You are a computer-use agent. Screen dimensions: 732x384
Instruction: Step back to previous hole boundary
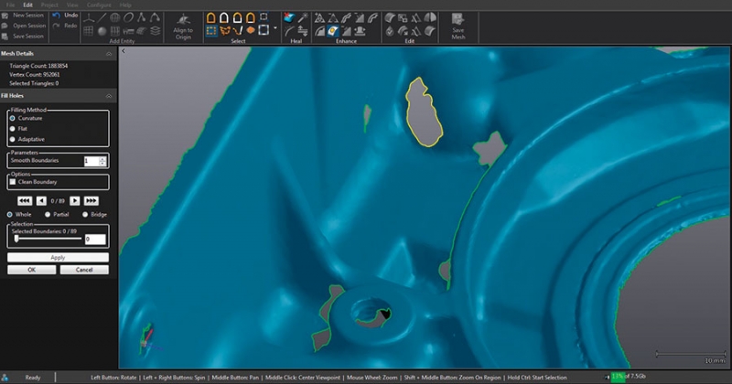click(41, 200)
